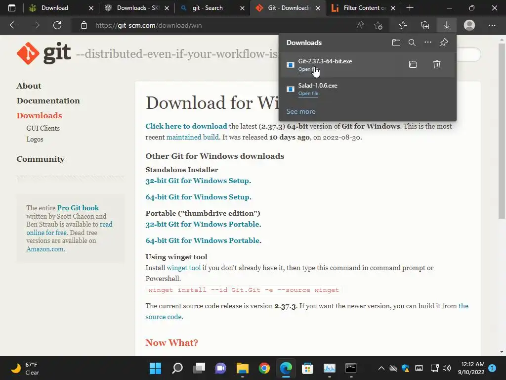506x380 pixels.
Task: Open the Documentation sidebar link
Action: [48, 101]
